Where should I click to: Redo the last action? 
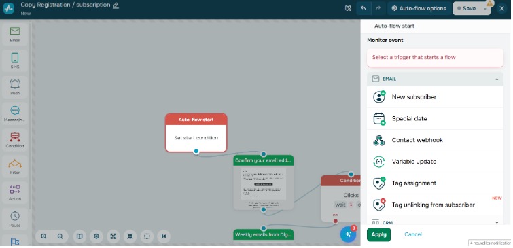click(378, 9)
